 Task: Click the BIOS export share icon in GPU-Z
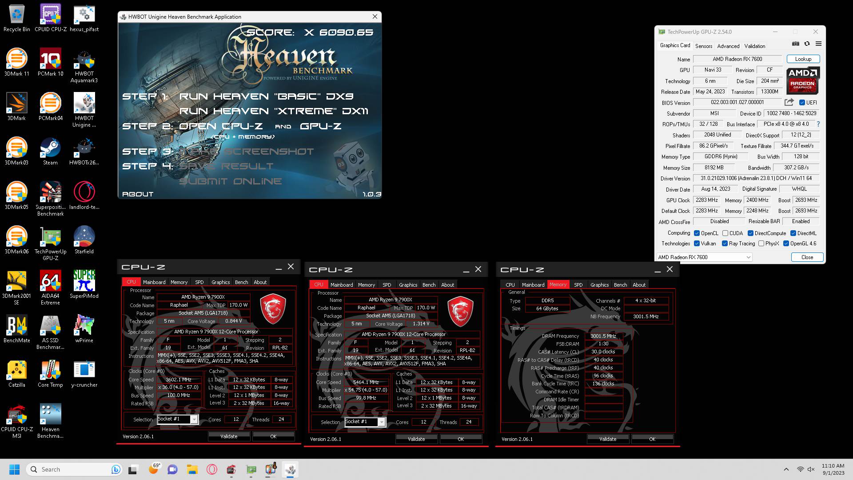789,102
